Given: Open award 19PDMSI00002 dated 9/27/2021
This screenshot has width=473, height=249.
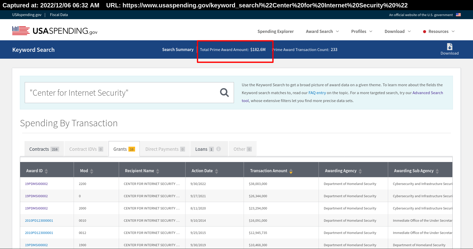Looking at the screenshot, I should (x=36, y=196).
